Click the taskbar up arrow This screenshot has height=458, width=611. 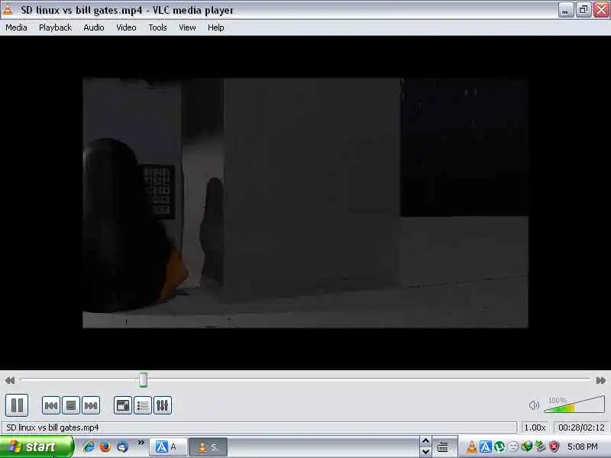425,441
